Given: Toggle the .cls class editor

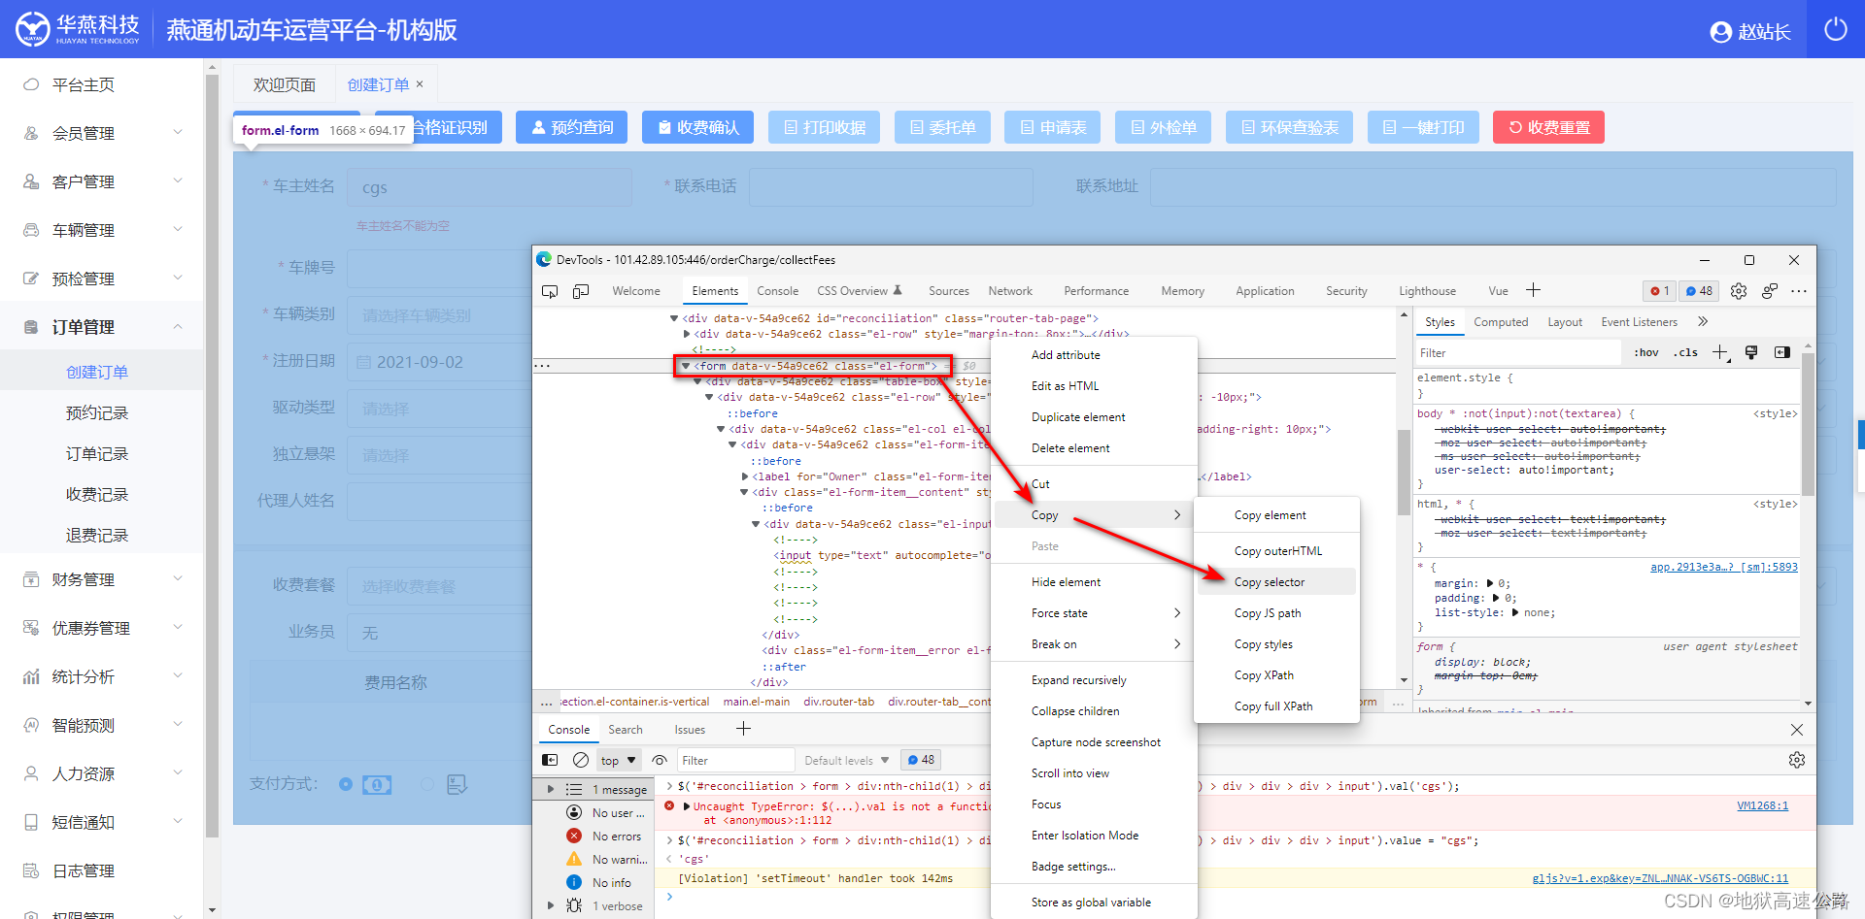Looking at the screenshot, I should tap(1685, 352).
